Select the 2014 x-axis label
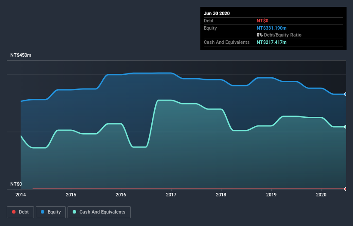353x226 pixels. click(x=21, y=195)
